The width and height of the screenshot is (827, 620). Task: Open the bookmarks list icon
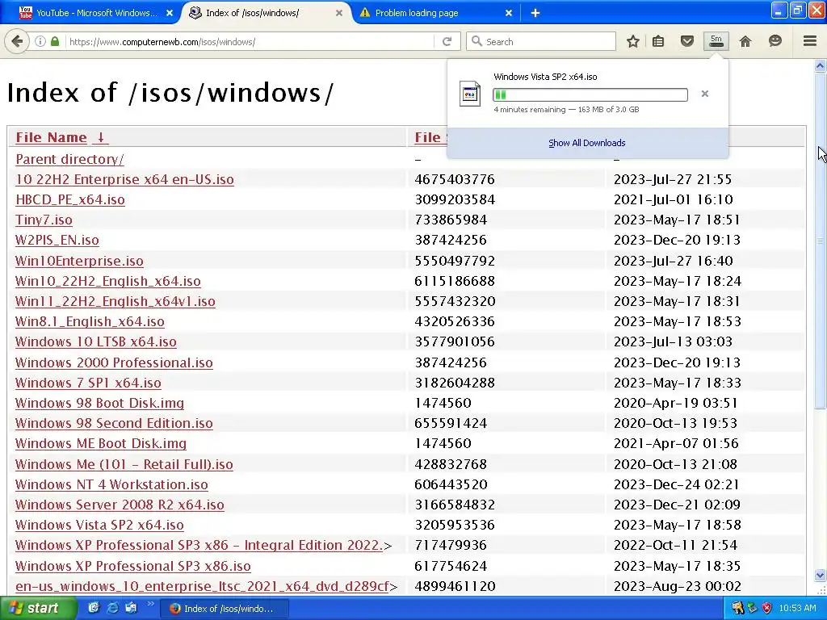click(x=658, y=41)
